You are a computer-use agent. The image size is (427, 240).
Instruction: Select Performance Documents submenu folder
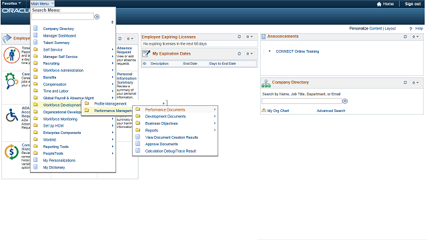(165, 109)
